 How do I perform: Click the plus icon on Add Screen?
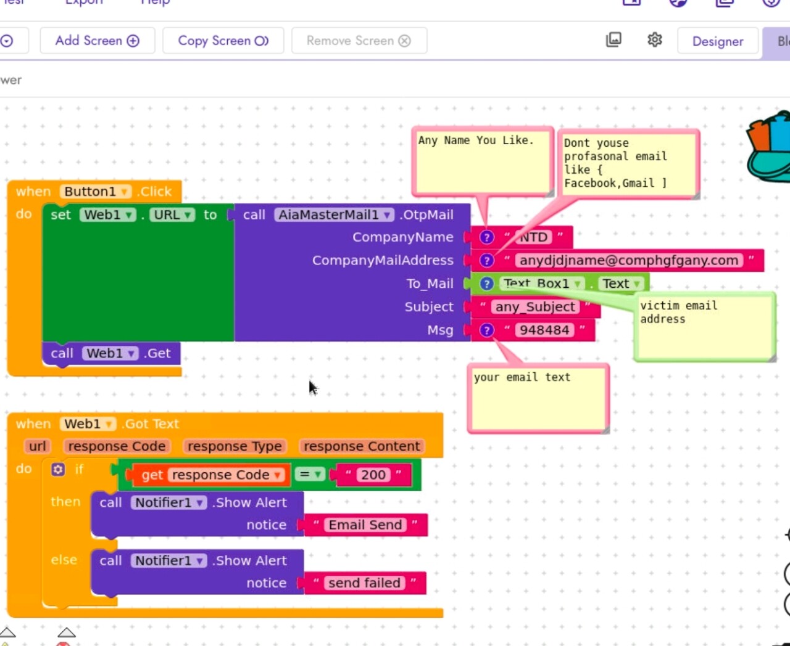[133, 41]
